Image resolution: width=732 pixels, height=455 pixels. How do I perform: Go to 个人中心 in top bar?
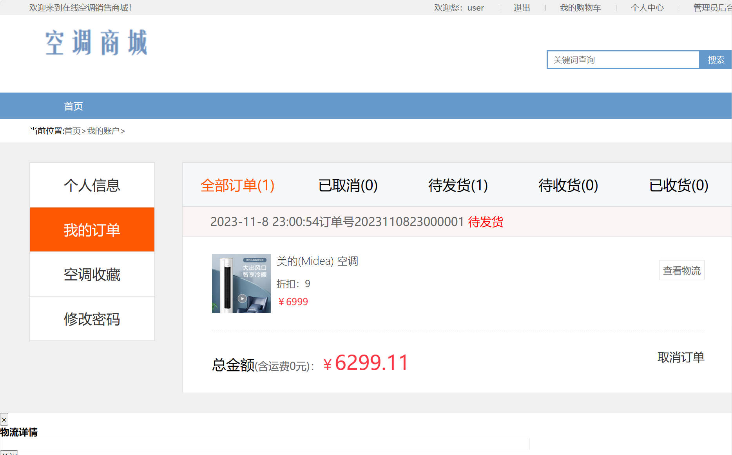(x=647, y=8)
